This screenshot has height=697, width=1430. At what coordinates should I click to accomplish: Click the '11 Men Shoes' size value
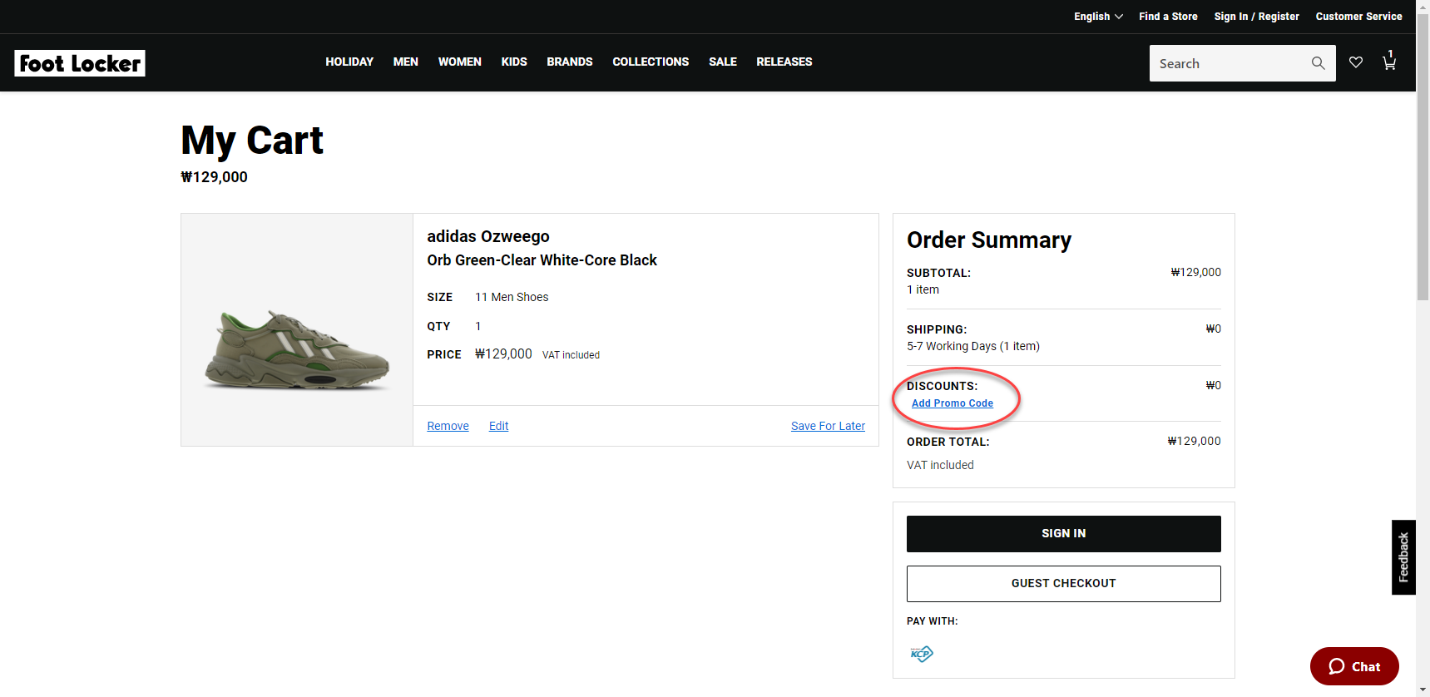pyautogui.click(x=512, y=297)
